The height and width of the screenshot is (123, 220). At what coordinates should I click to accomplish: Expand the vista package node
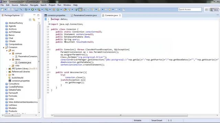tap(10, 66)
